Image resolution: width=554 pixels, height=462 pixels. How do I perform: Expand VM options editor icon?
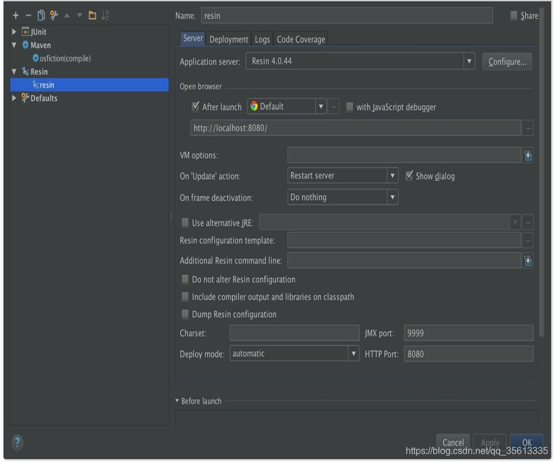click(528, 155)
